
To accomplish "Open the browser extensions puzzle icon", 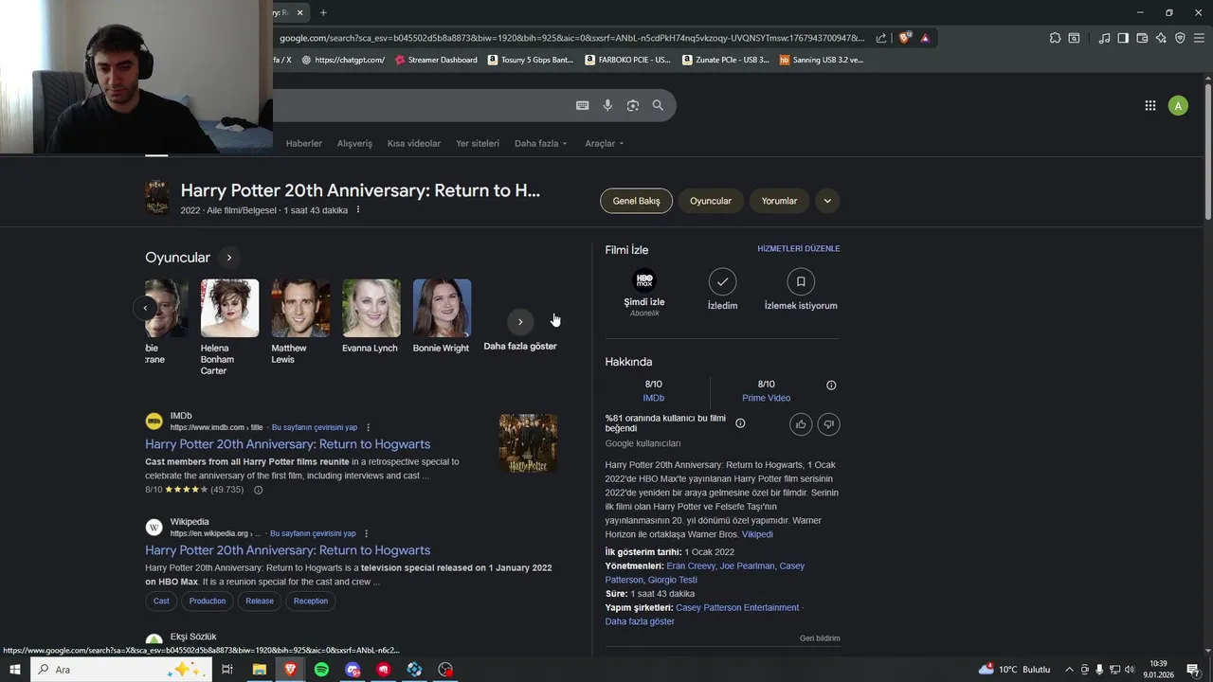I will tap(1055, 38).
